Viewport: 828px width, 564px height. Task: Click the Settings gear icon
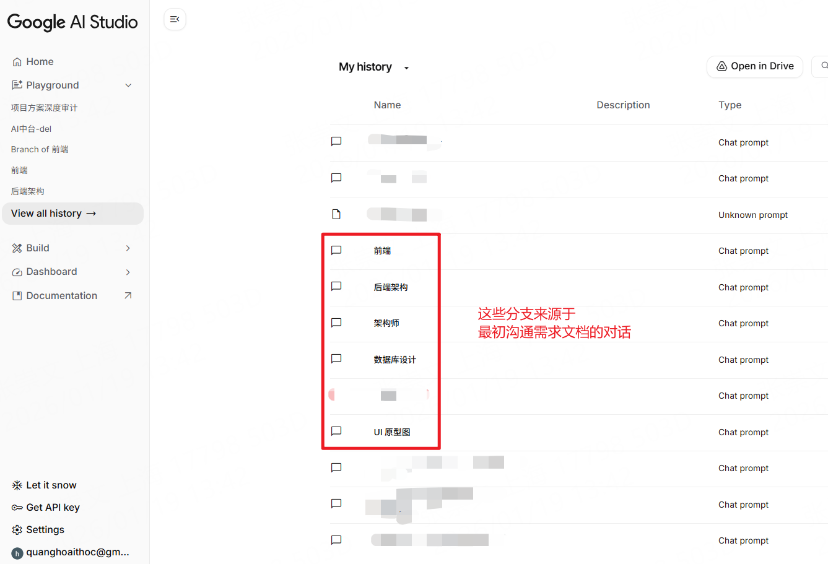coord(17,530)
